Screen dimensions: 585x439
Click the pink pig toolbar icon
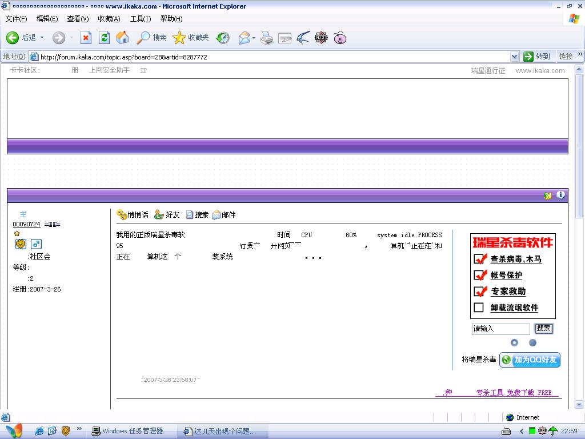tap(340, 38)
